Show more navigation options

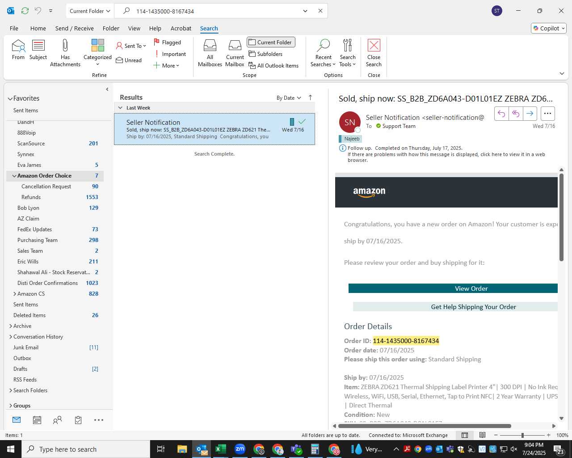pyautogui.click(x=99, y=420)
